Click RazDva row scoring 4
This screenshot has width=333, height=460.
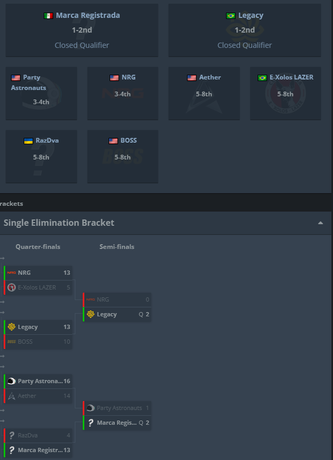pos(38,435)
